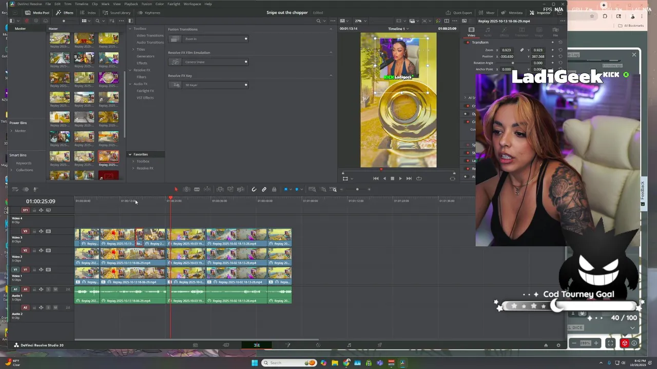The height and width of the screenshot is (369, 657).
Task: Click the Zoom X value field
Action: [x=506, y=50]
